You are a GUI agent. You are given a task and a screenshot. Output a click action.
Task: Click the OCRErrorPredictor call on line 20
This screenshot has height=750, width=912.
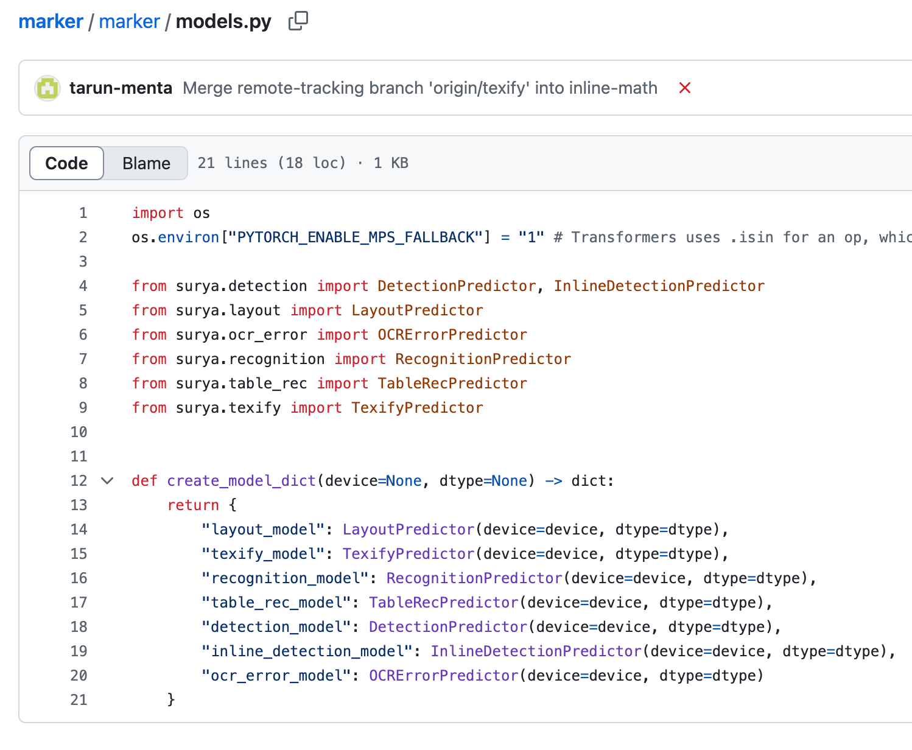pyautogui.click(x=443, y=676)
